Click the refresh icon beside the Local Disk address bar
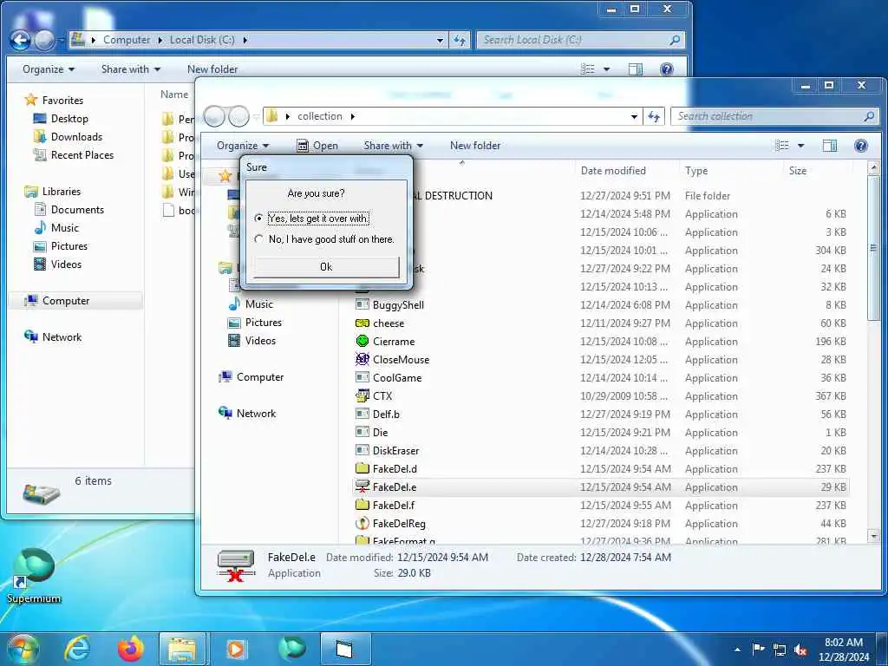Viewport: 888px width, 666px height. click(460, 40)
